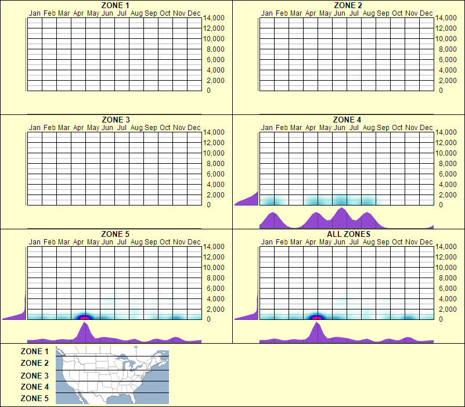Click the Jan label on ZONE 1 chart

[35, 13]
